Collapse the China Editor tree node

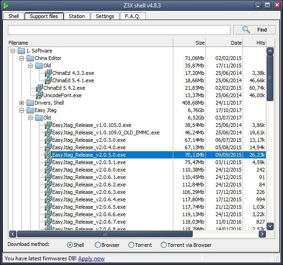tap(21, 58)
